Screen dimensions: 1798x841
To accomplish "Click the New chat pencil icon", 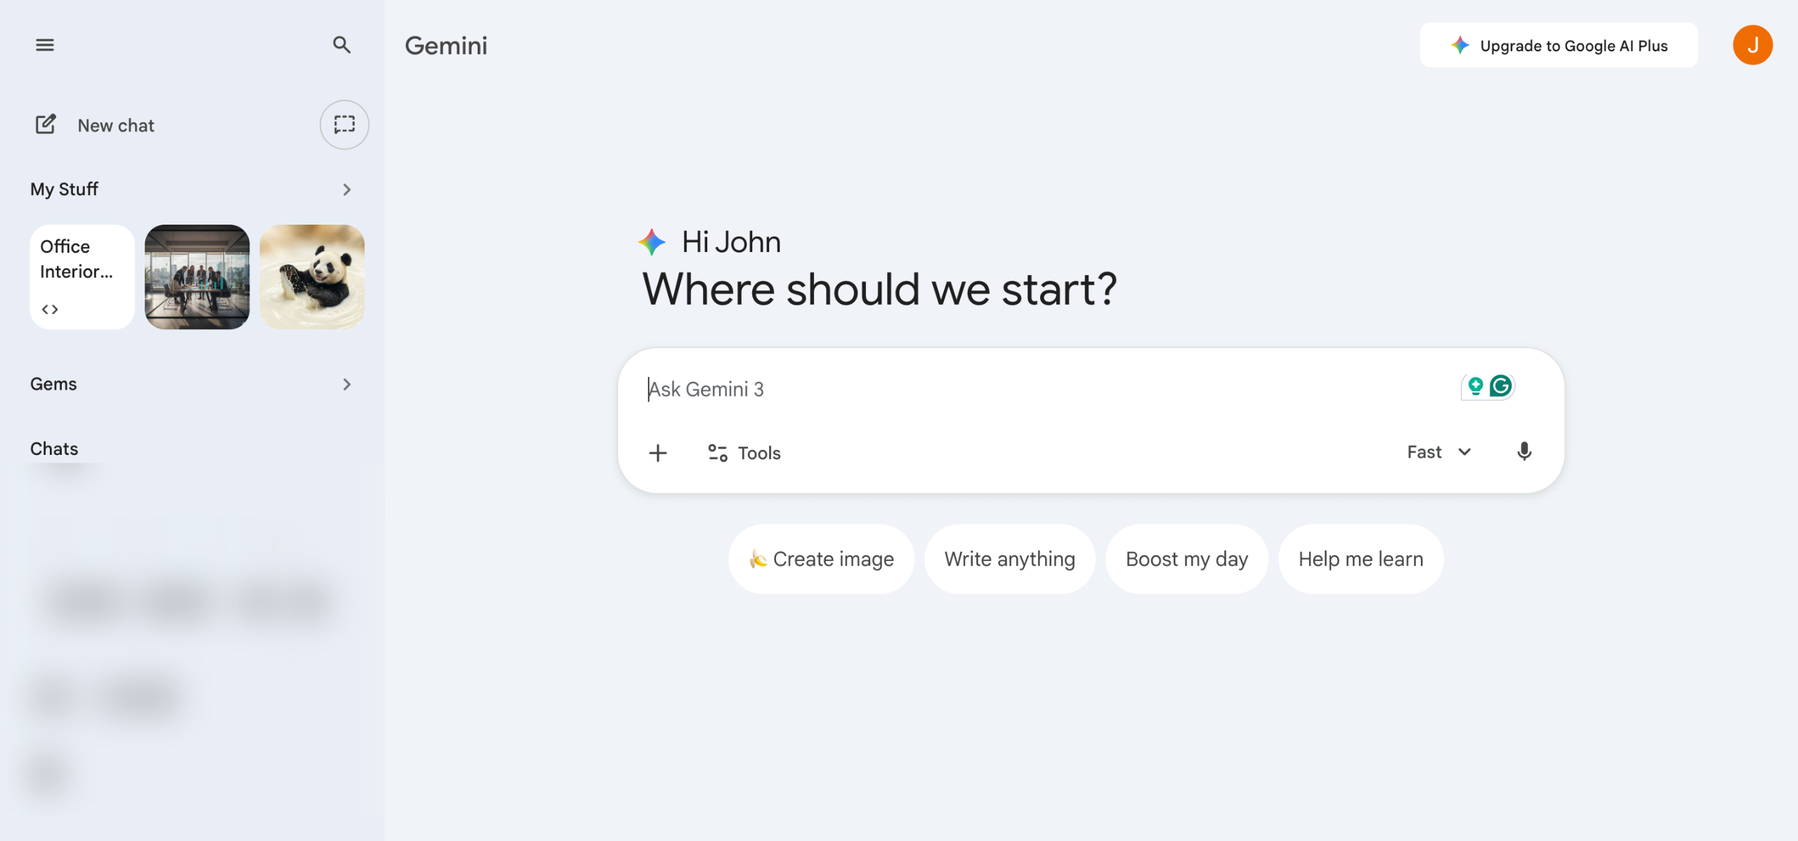I will click(46, 125).
